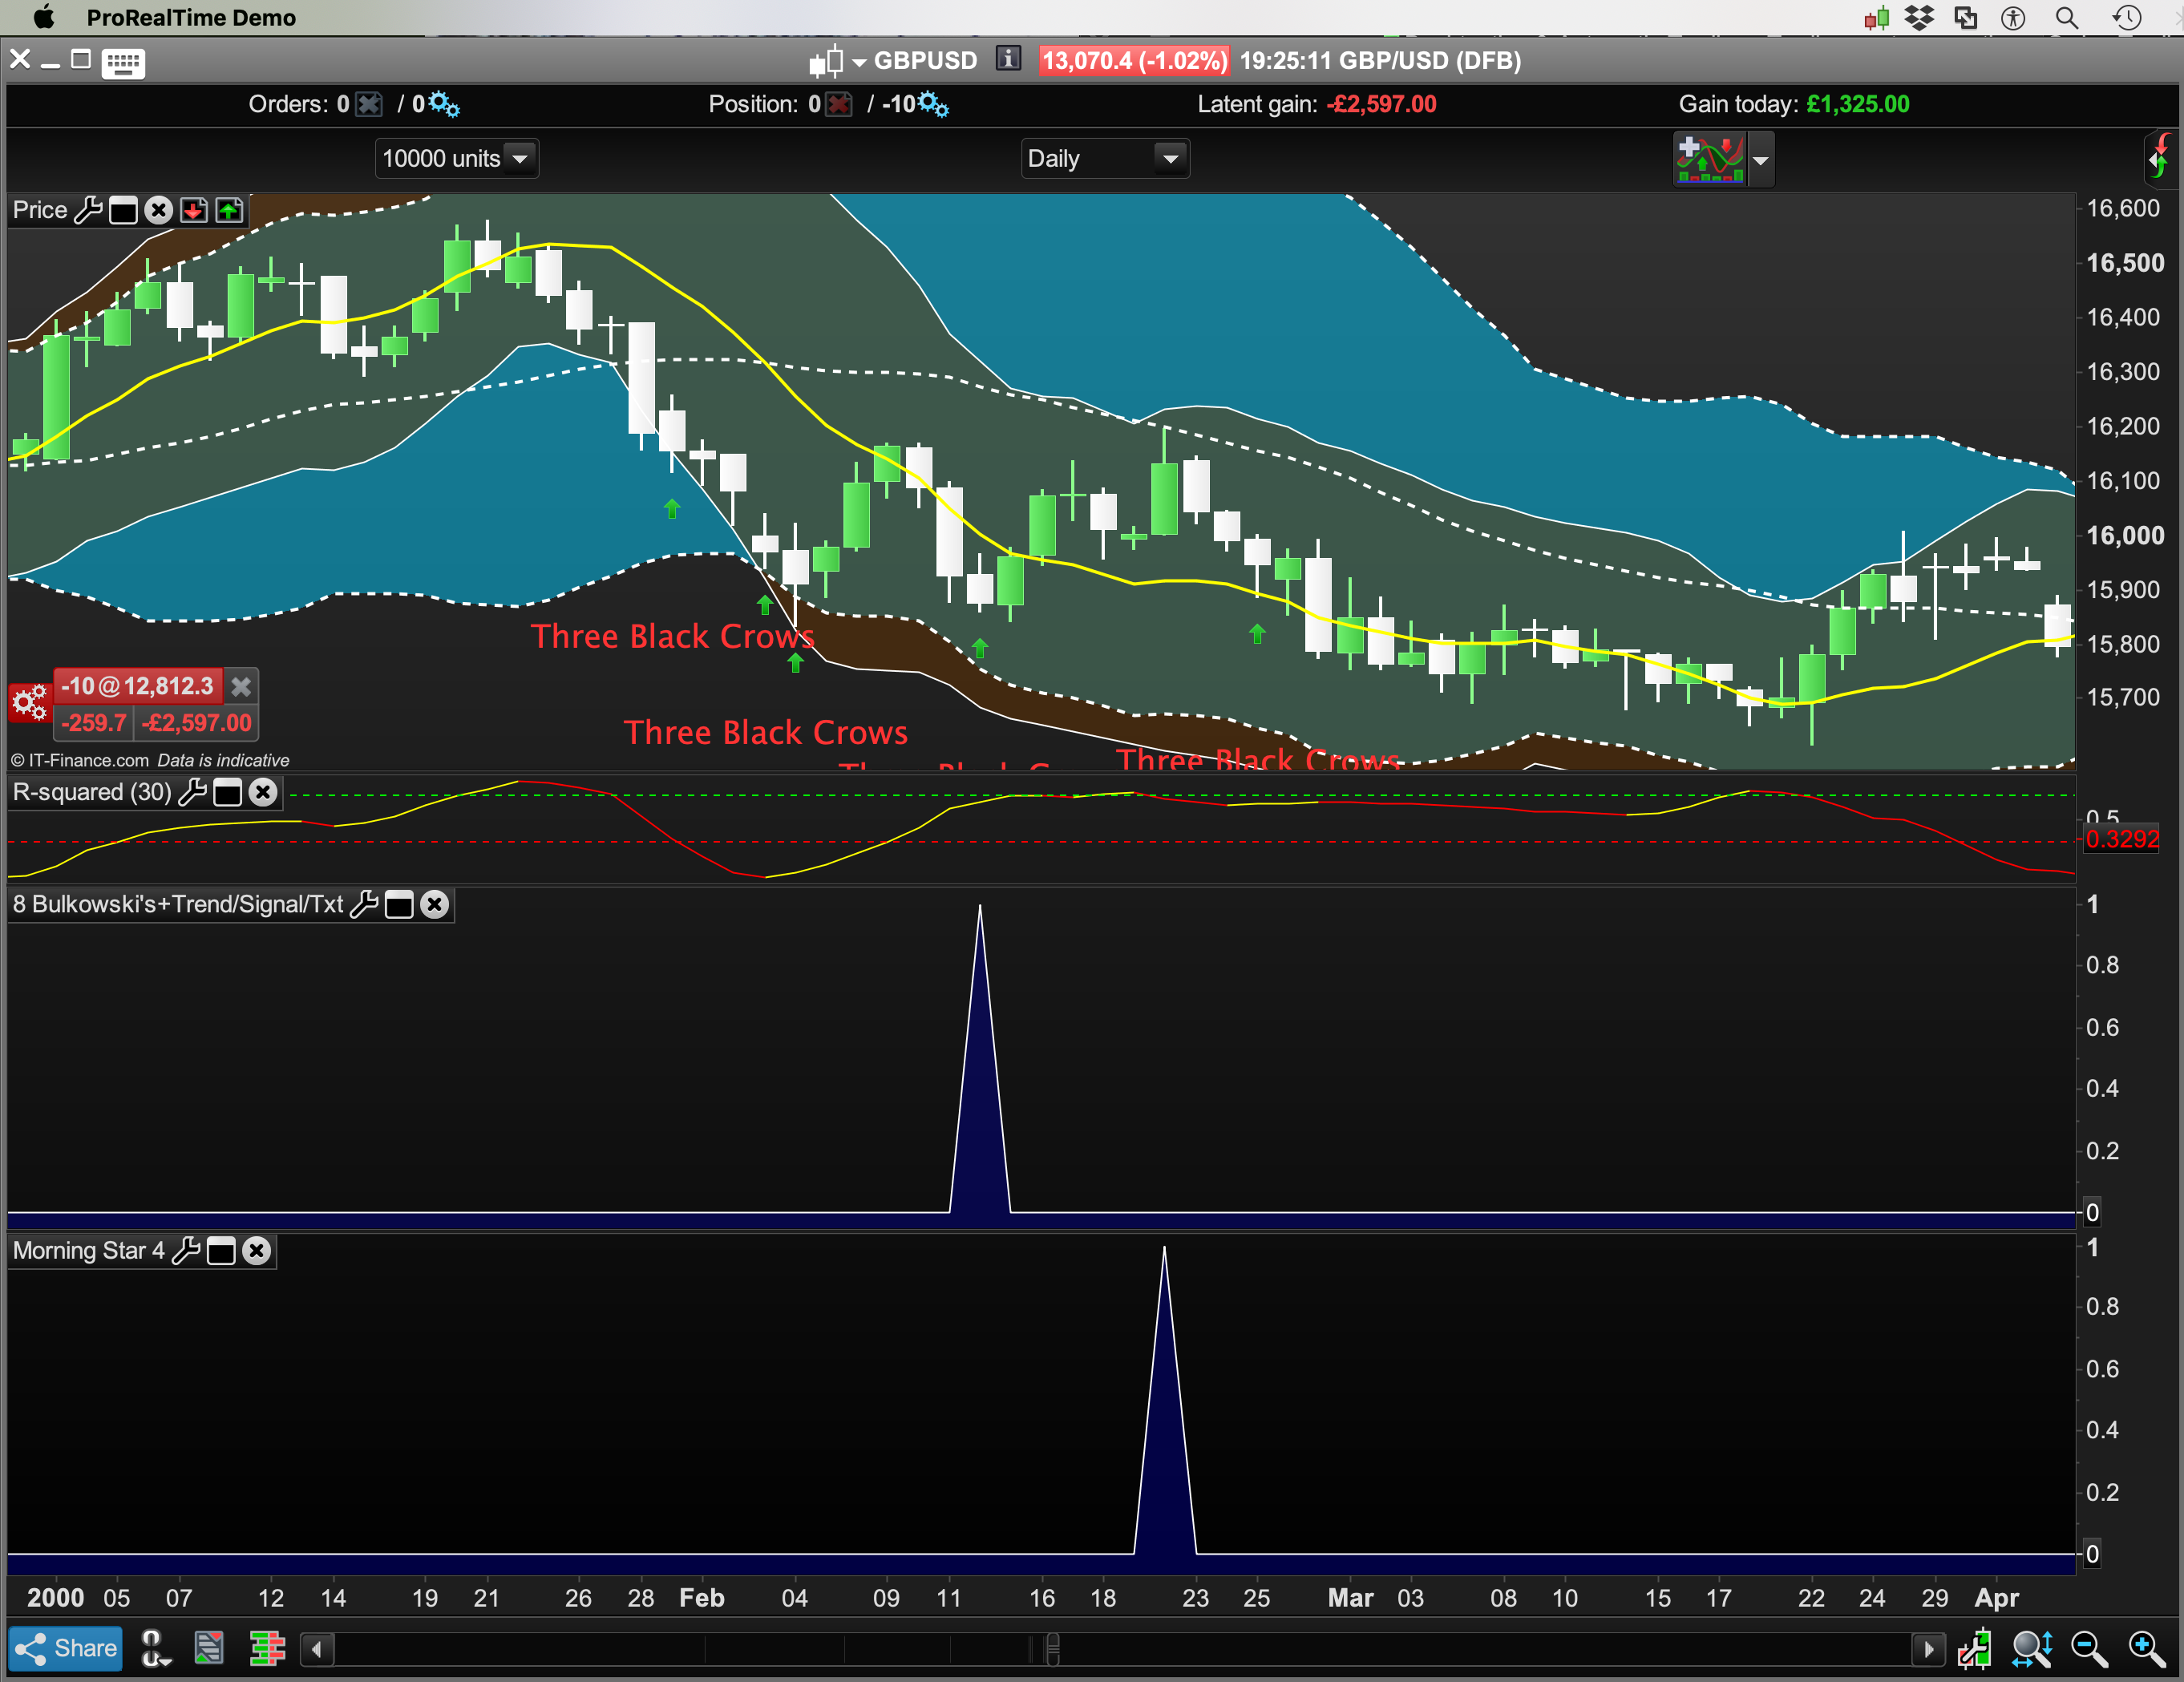Remove Morning Star 4 indicator panel
The image size is (2184, 1682).
pyautogui.click(x=257, y=1251)
